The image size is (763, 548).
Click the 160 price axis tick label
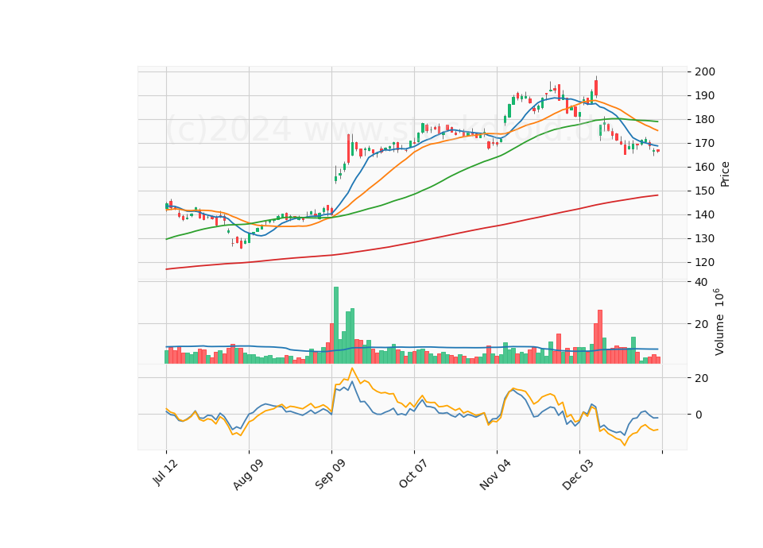click(x=705, y=168)
